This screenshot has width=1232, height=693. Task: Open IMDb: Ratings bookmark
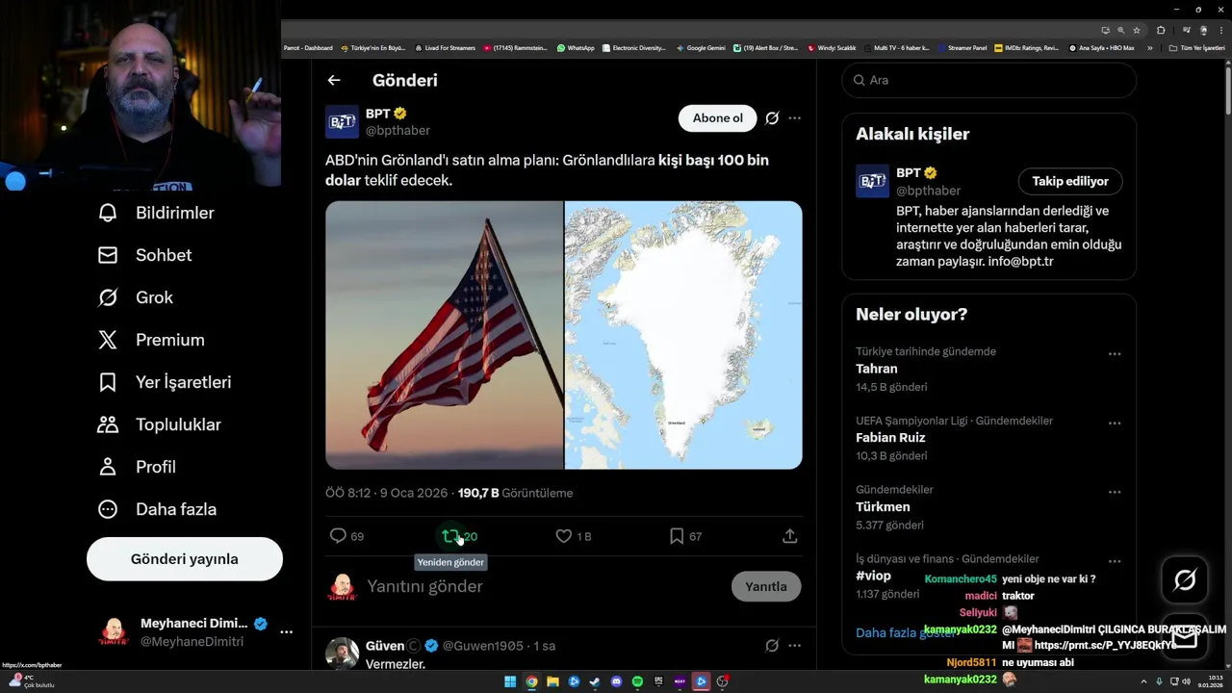[1027, 47]
